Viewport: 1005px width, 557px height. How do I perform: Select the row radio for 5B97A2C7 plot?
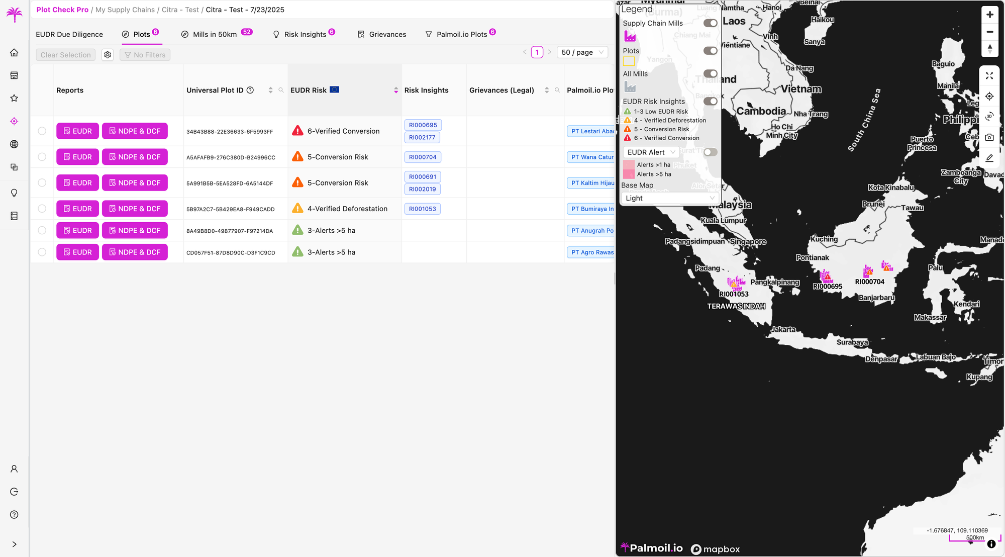(42, 209)
